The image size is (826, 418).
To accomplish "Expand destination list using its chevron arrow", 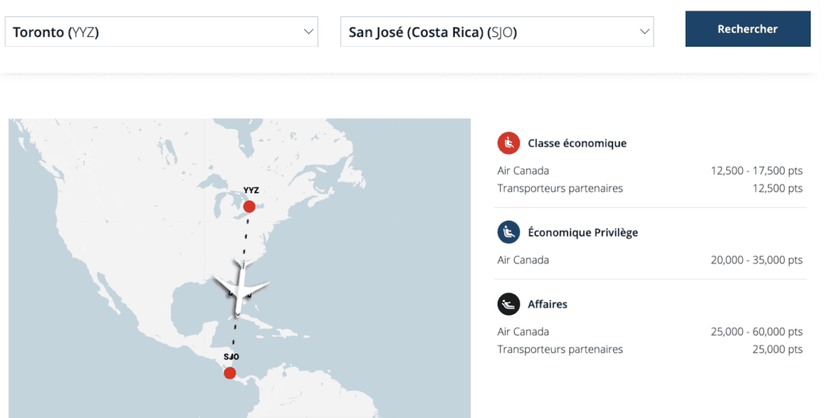I will tap(644, 32).
